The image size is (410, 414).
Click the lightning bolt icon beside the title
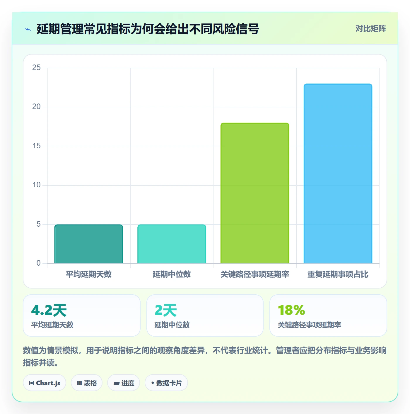click(x=28, y=29)
